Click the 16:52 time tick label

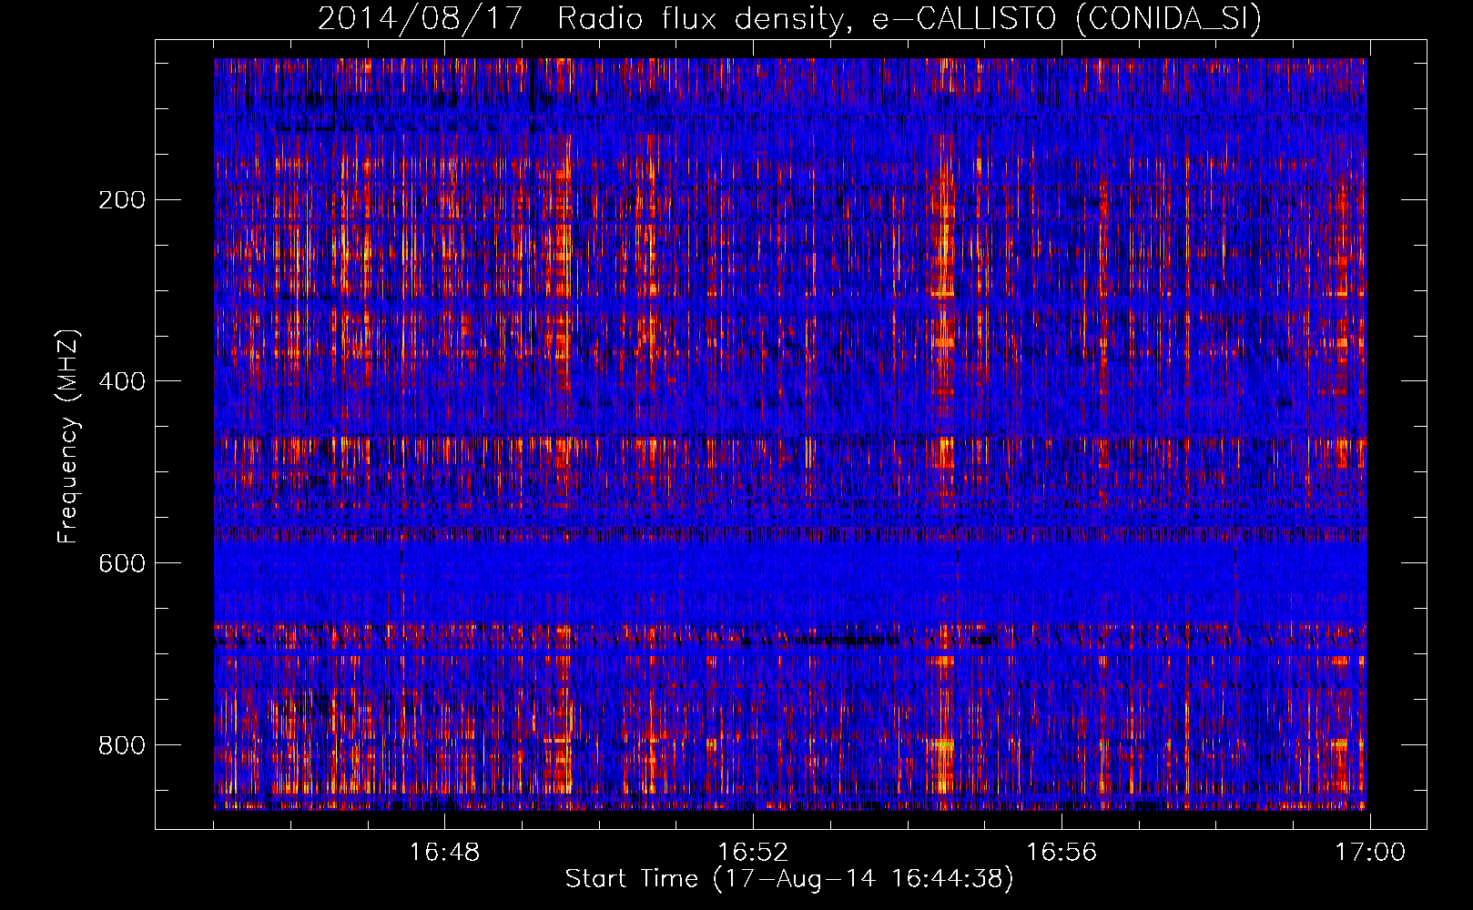pos(753,853)
